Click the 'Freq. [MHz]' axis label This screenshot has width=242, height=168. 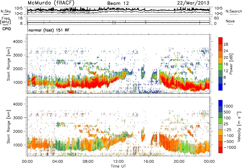pos(5,21)
